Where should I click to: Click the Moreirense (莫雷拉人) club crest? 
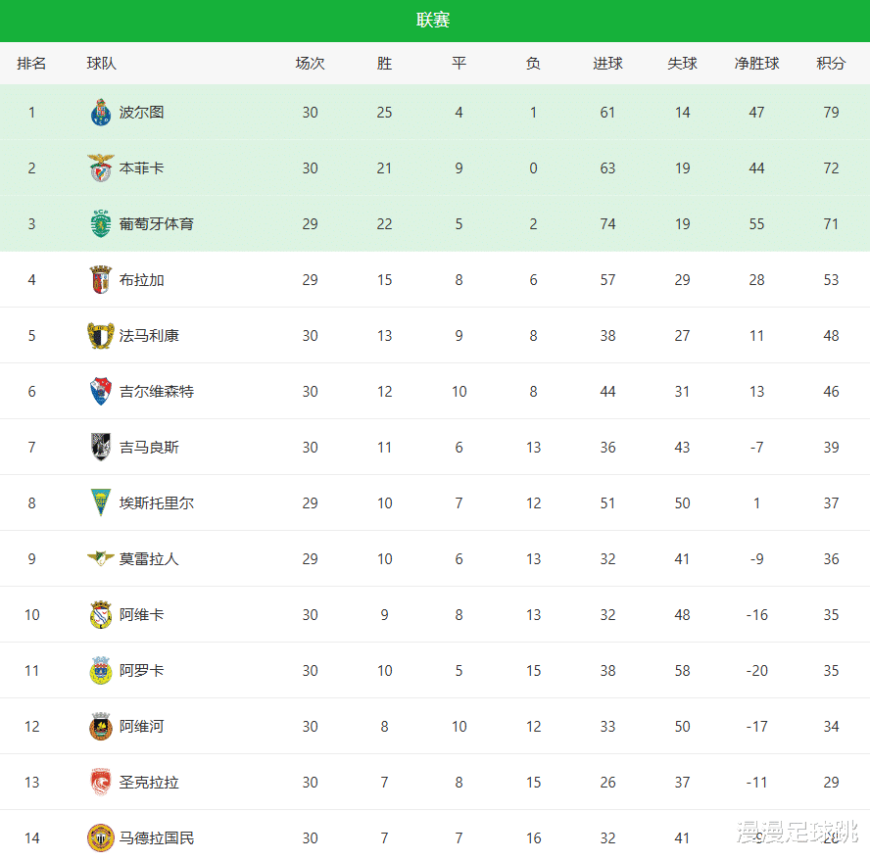[101, 559]
